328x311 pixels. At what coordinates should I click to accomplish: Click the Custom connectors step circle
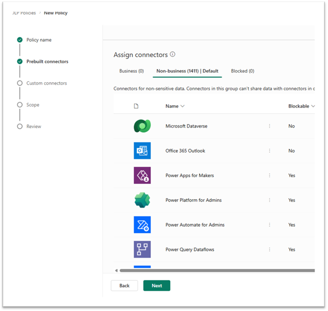(20, 83)
